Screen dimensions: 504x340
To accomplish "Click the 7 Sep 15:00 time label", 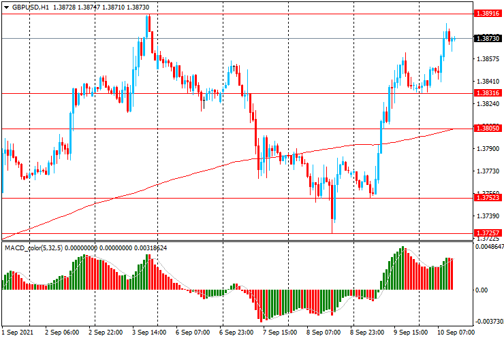I will pos(280,332).
